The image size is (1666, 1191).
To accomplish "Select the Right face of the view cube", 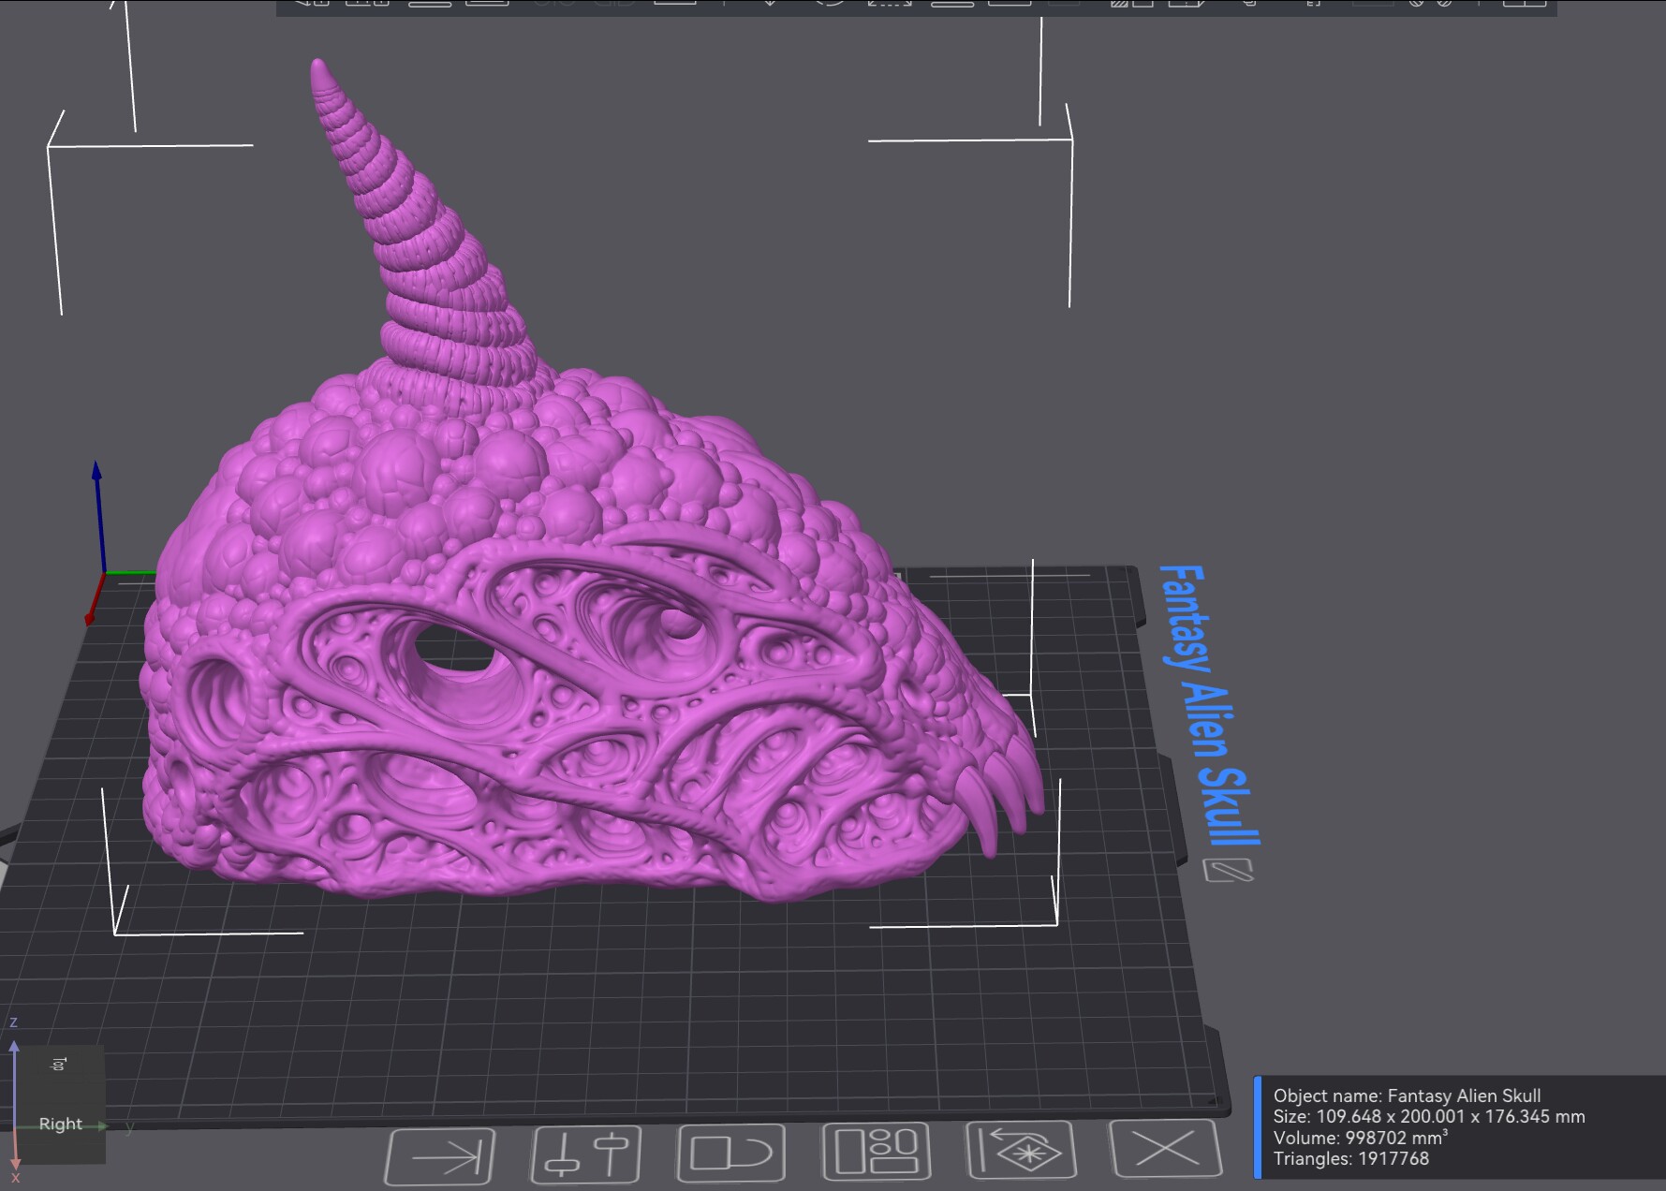I will click(61, 1124).
